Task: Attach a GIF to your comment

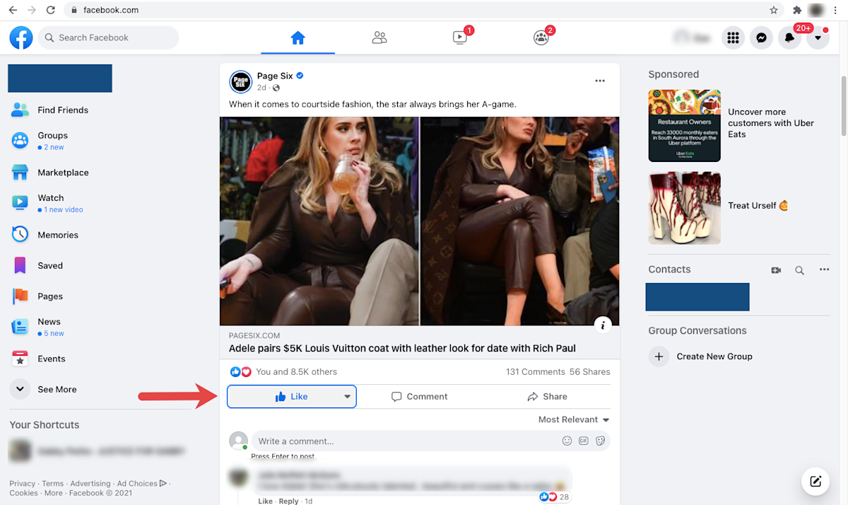Action: click(x=583, y=441)
